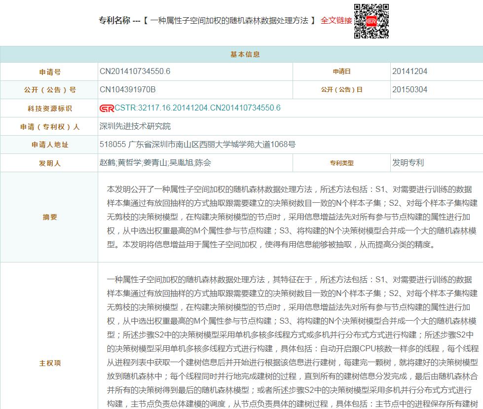Screen dimensions: 483x409
Task: Open the CSTR:32117.16.20141204 identifier link
Action: 197,108
